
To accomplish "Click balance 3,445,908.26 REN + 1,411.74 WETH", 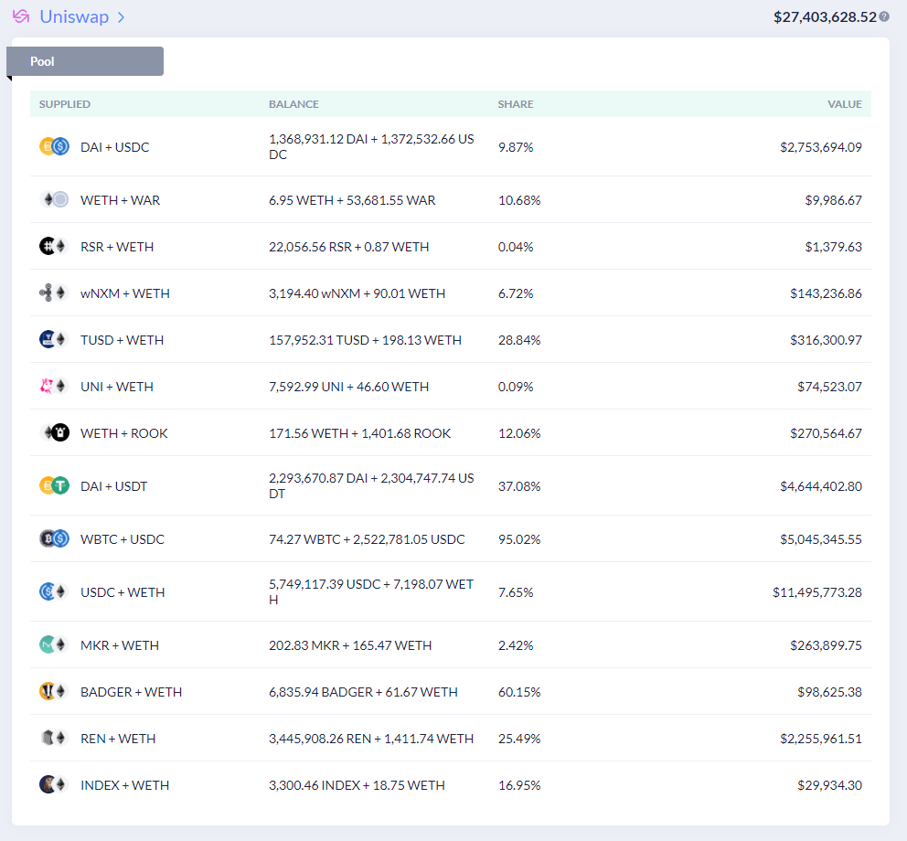I will point(371,739).
